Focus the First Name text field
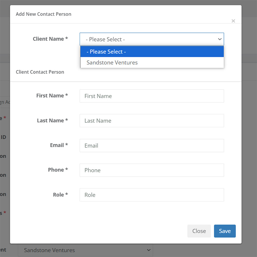This screenshot has width=257, height=257. pyautogui.click(x=152, y=96)
